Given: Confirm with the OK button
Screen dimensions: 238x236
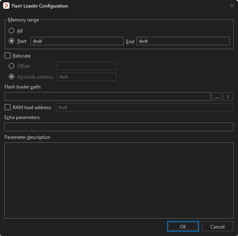Looking at the screenshot, I should point(183,226).
